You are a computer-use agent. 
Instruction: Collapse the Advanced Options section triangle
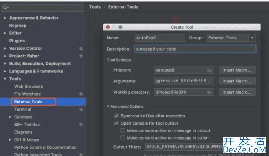(x=108, y=106)
